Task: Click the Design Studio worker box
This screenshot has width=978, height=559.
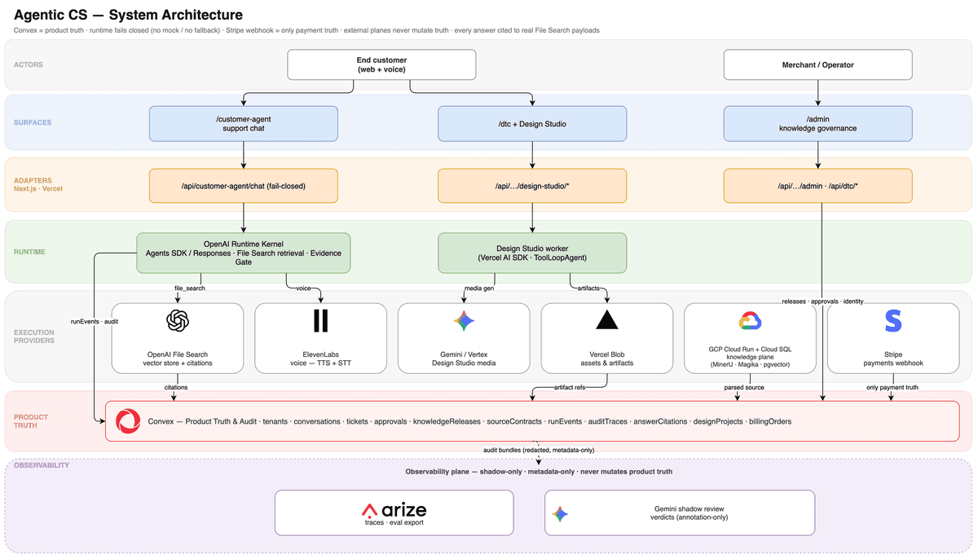Action: point(532,253)
